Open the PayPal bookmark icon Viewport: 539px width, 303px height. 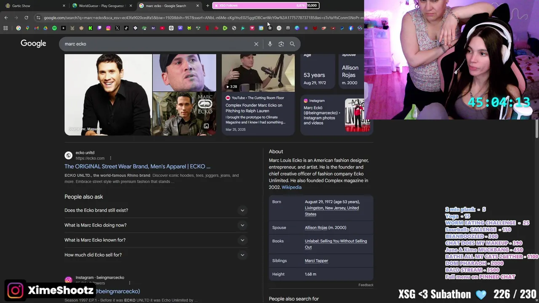pos(342,28)
